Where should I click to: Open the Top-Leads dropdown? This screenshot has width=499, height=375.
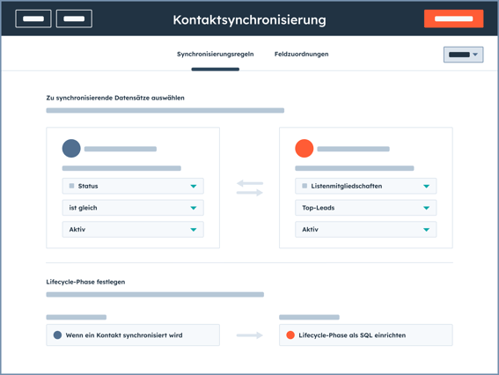(x=365, y=208)
